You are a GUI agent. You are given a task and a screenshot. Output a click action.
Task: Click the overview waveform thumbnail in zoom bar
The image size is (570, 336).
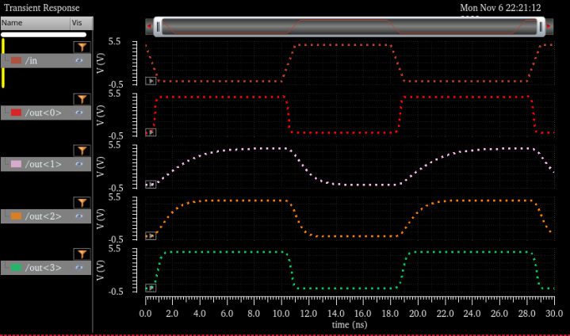350,27
